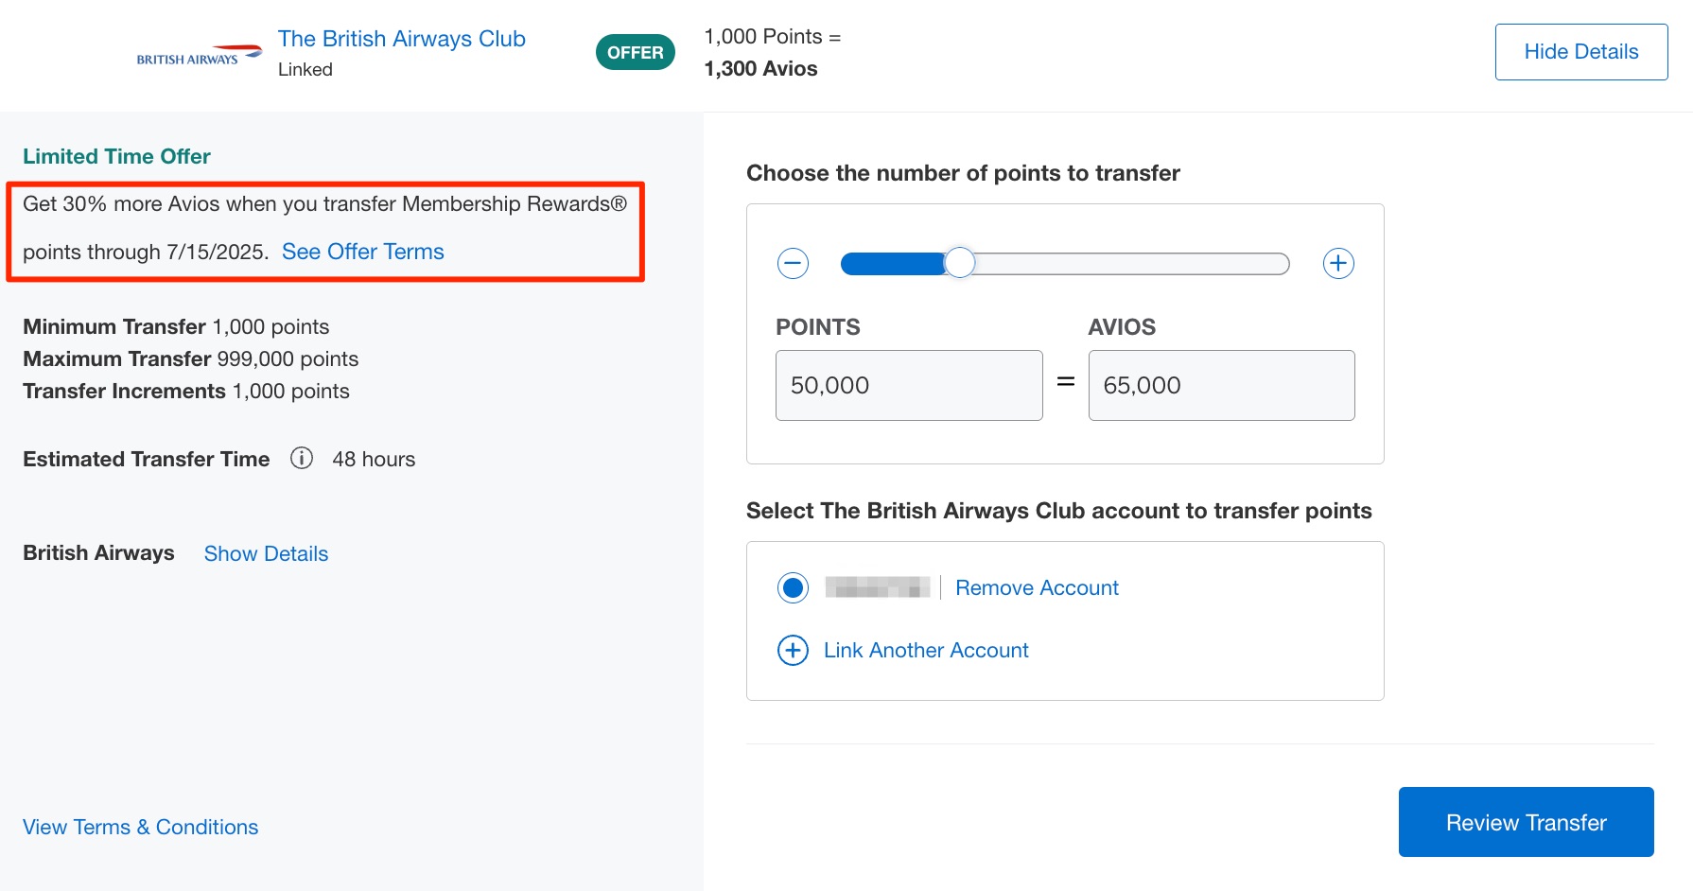Viewport: 1693px width, 891px height.
Task: Click the plus circle icon for linking account
Action: pyautogui.click(x=793, y=651)
